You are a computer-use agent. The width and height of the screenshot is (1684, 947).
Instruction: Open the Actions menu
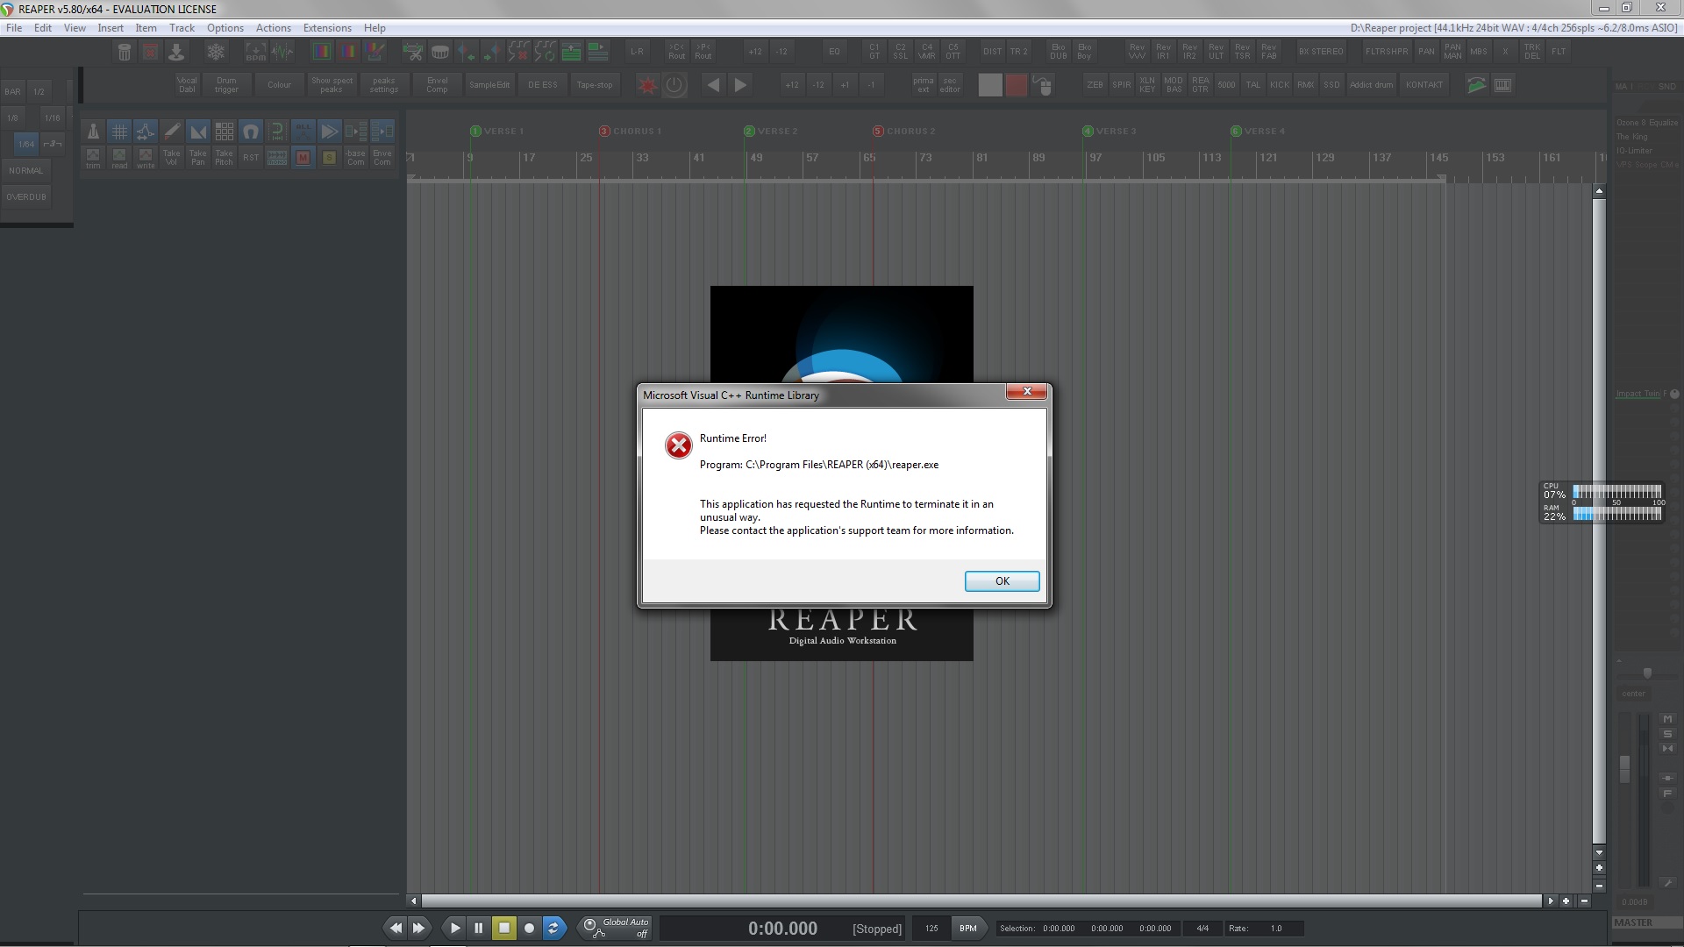click(x=273, y=28)
